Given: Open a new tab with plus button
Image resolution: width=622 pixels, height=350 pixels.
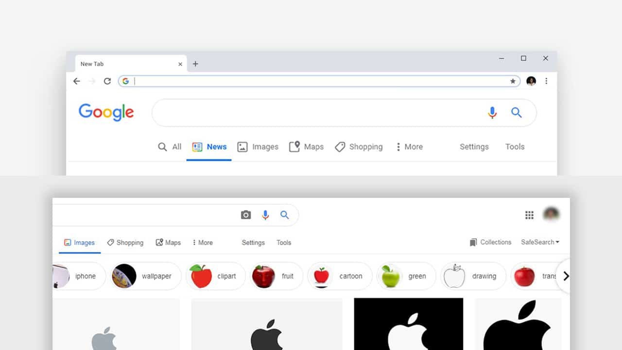Looking at the screenshot, I should [195, 64].
